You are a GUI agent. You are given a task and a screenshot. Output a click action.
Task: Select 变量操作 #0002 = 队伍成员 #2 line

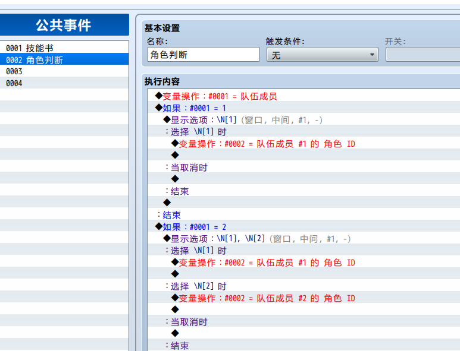click(303, 298)
